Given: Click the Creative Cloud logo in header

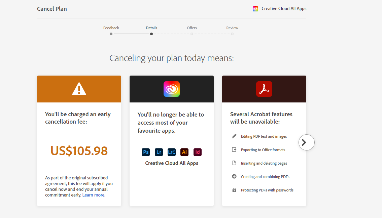Looking at the screenshot, I should tap(255, 9).
